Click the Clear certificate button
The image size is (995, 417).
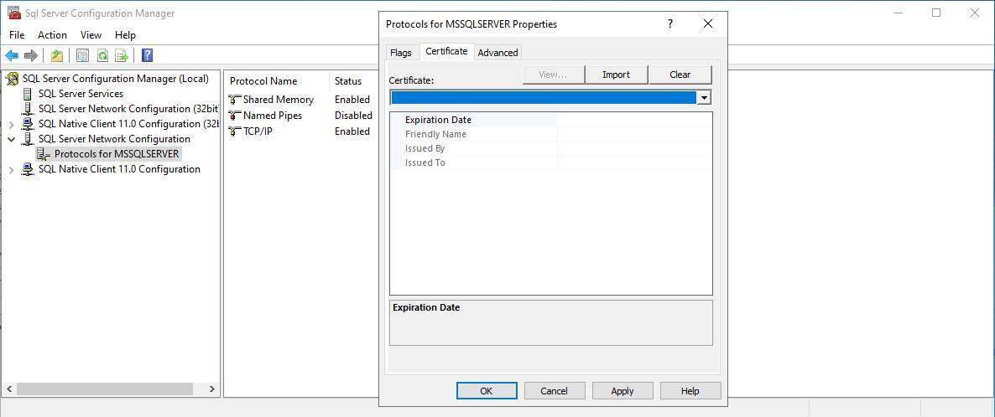[x=680, y=75]
